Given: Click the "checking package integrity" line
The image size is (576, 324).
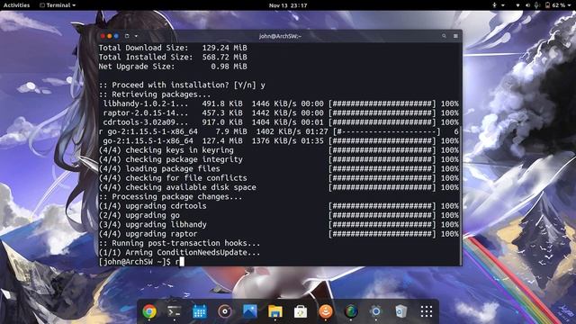Looking at the screenshot, I should (278, 159).
